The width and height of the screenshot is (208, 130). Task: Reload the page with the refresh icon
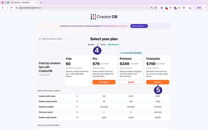pos(11,8)
